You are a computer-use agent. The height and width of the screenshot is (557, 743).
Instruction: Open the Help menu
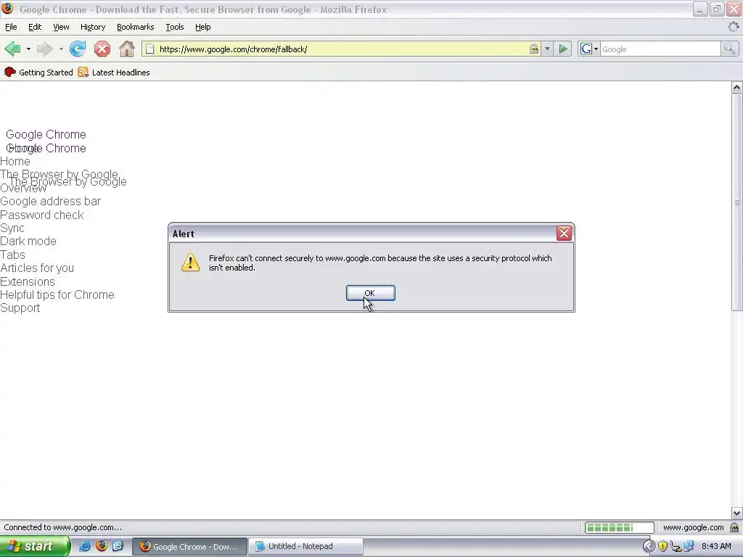click(203, 27)
